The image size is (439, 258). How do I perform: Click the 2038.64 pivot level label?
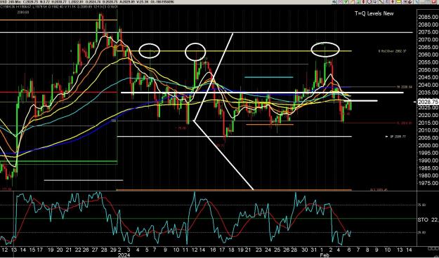(404, 87)
